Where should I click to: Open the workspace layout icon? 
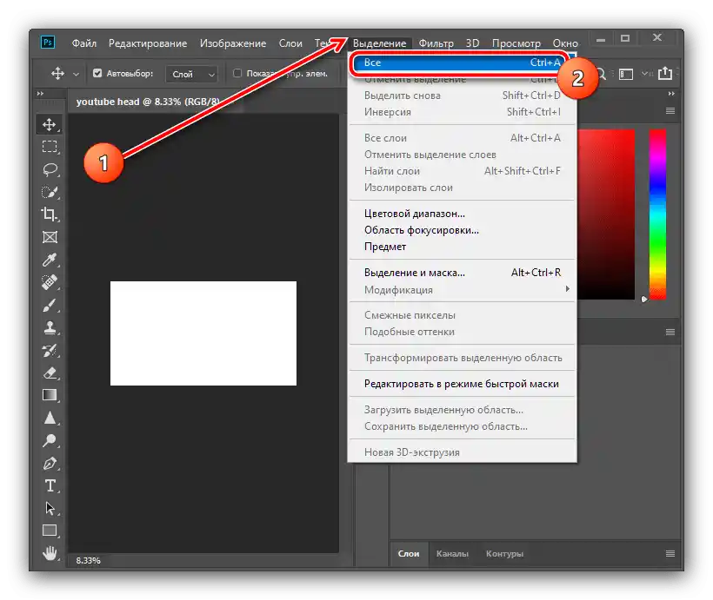(626, 74)
